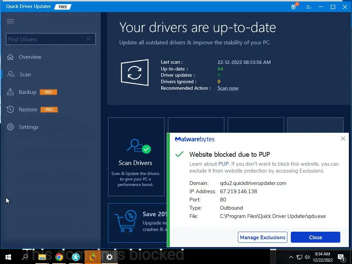
Task: Open the Action Center notifications icon
Action: [x=341, y=257]
